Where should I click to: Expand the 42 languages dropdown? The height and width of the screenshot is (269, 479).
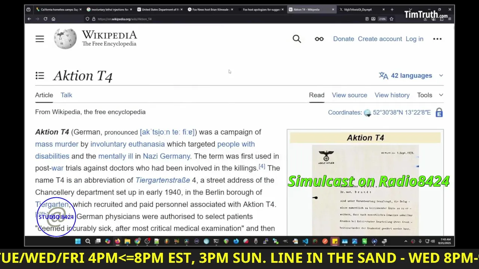click(411, 75)
